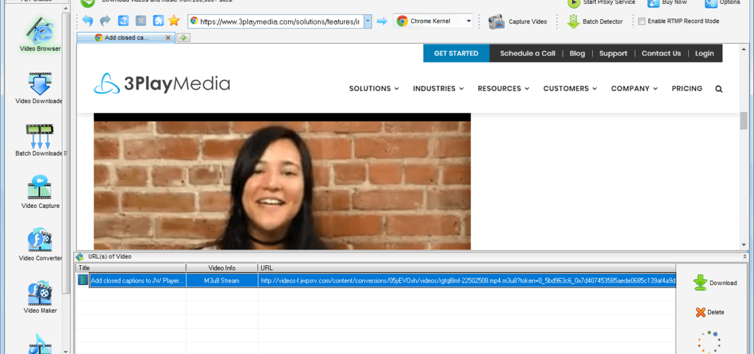Viewport: 754px width, 354px height.
Task: Enable RTMP Record Mode checkbox
Action: pos(641,21)
